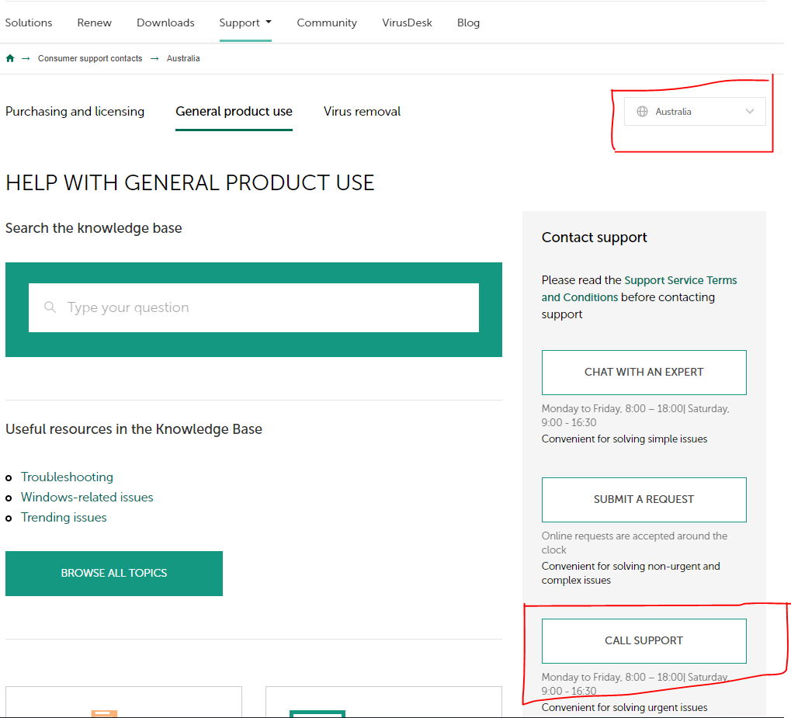The width and height of the screenshot is (791, 718).
Task: Click the magnifier icon in search box
Action: click(50, 307)
